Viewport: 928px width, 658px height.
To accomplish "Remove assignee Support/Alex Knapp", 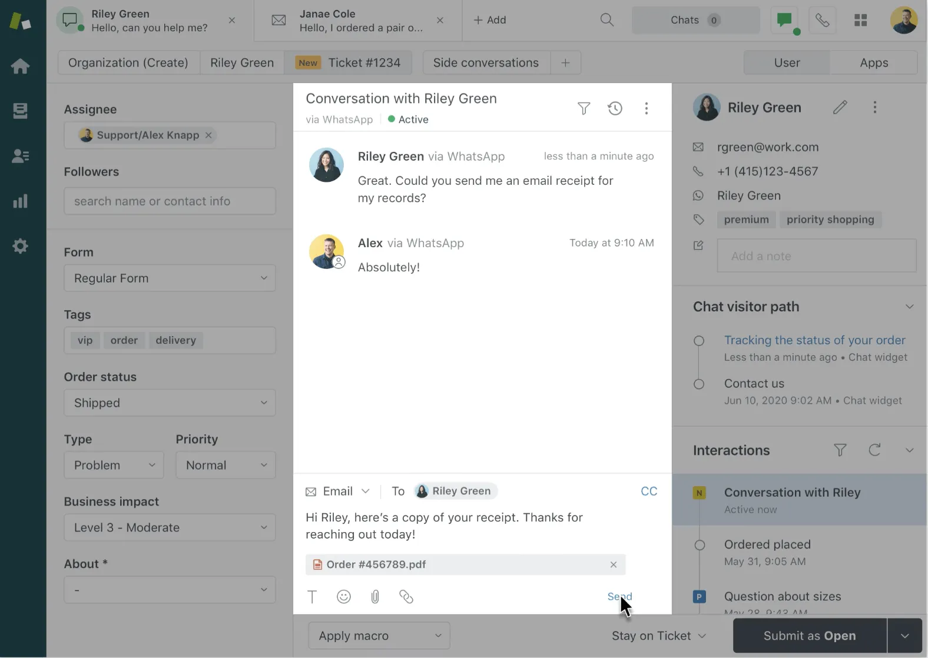I will pyautogui.click(x=208, y=135).
